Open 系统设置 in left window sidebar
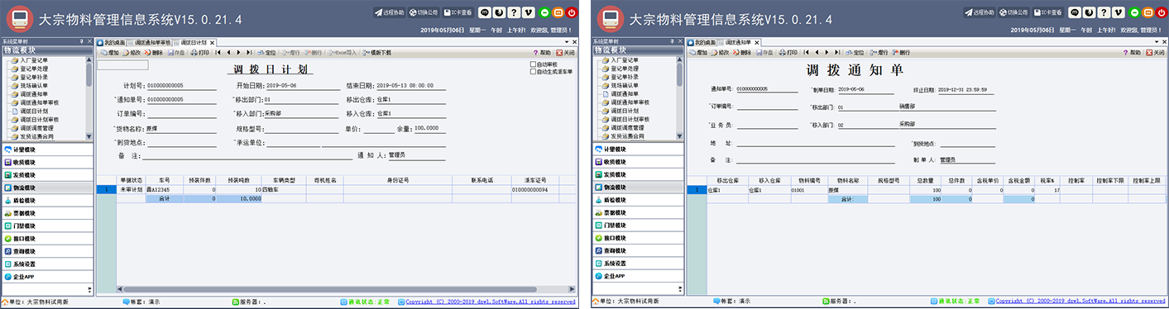The height and width of the screenshot is (309, 1169). coord(47,264)
